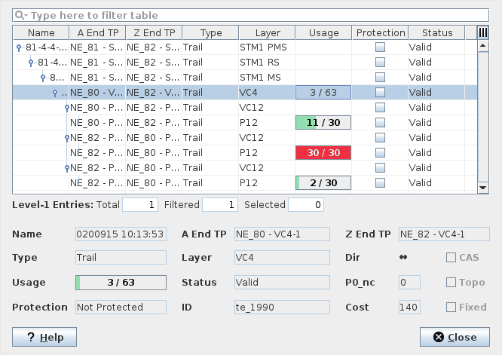Click the scrollbar up arrow in the table

[482, 46]
